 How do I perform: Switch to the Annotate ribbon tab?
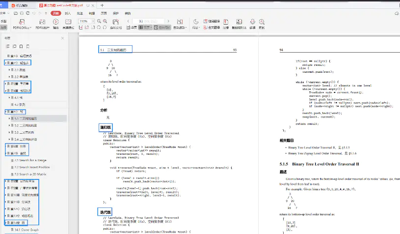80,13
